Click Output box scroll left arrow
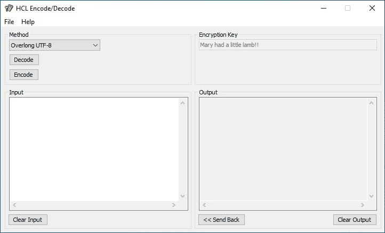This screenshot has height=233, width=385. click(x=204, y=205)
